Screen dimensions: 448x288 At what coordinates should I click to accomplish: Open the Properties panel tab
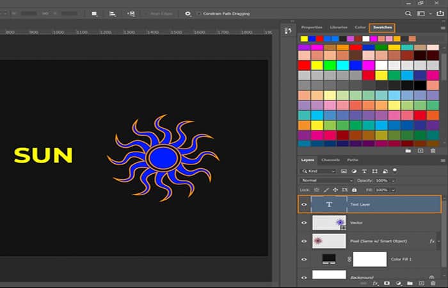point(312,28)
